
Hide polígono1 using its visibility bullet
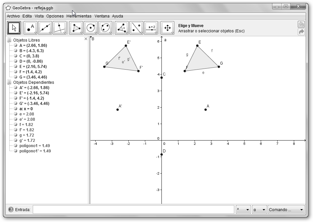(x=16, y=146)
